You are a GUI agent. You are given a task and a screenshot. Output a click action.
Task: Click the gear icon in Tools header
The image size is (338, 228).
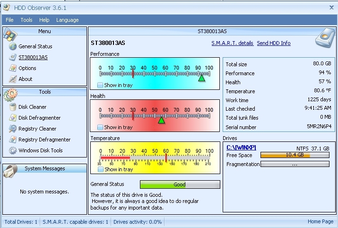[10, 95]
